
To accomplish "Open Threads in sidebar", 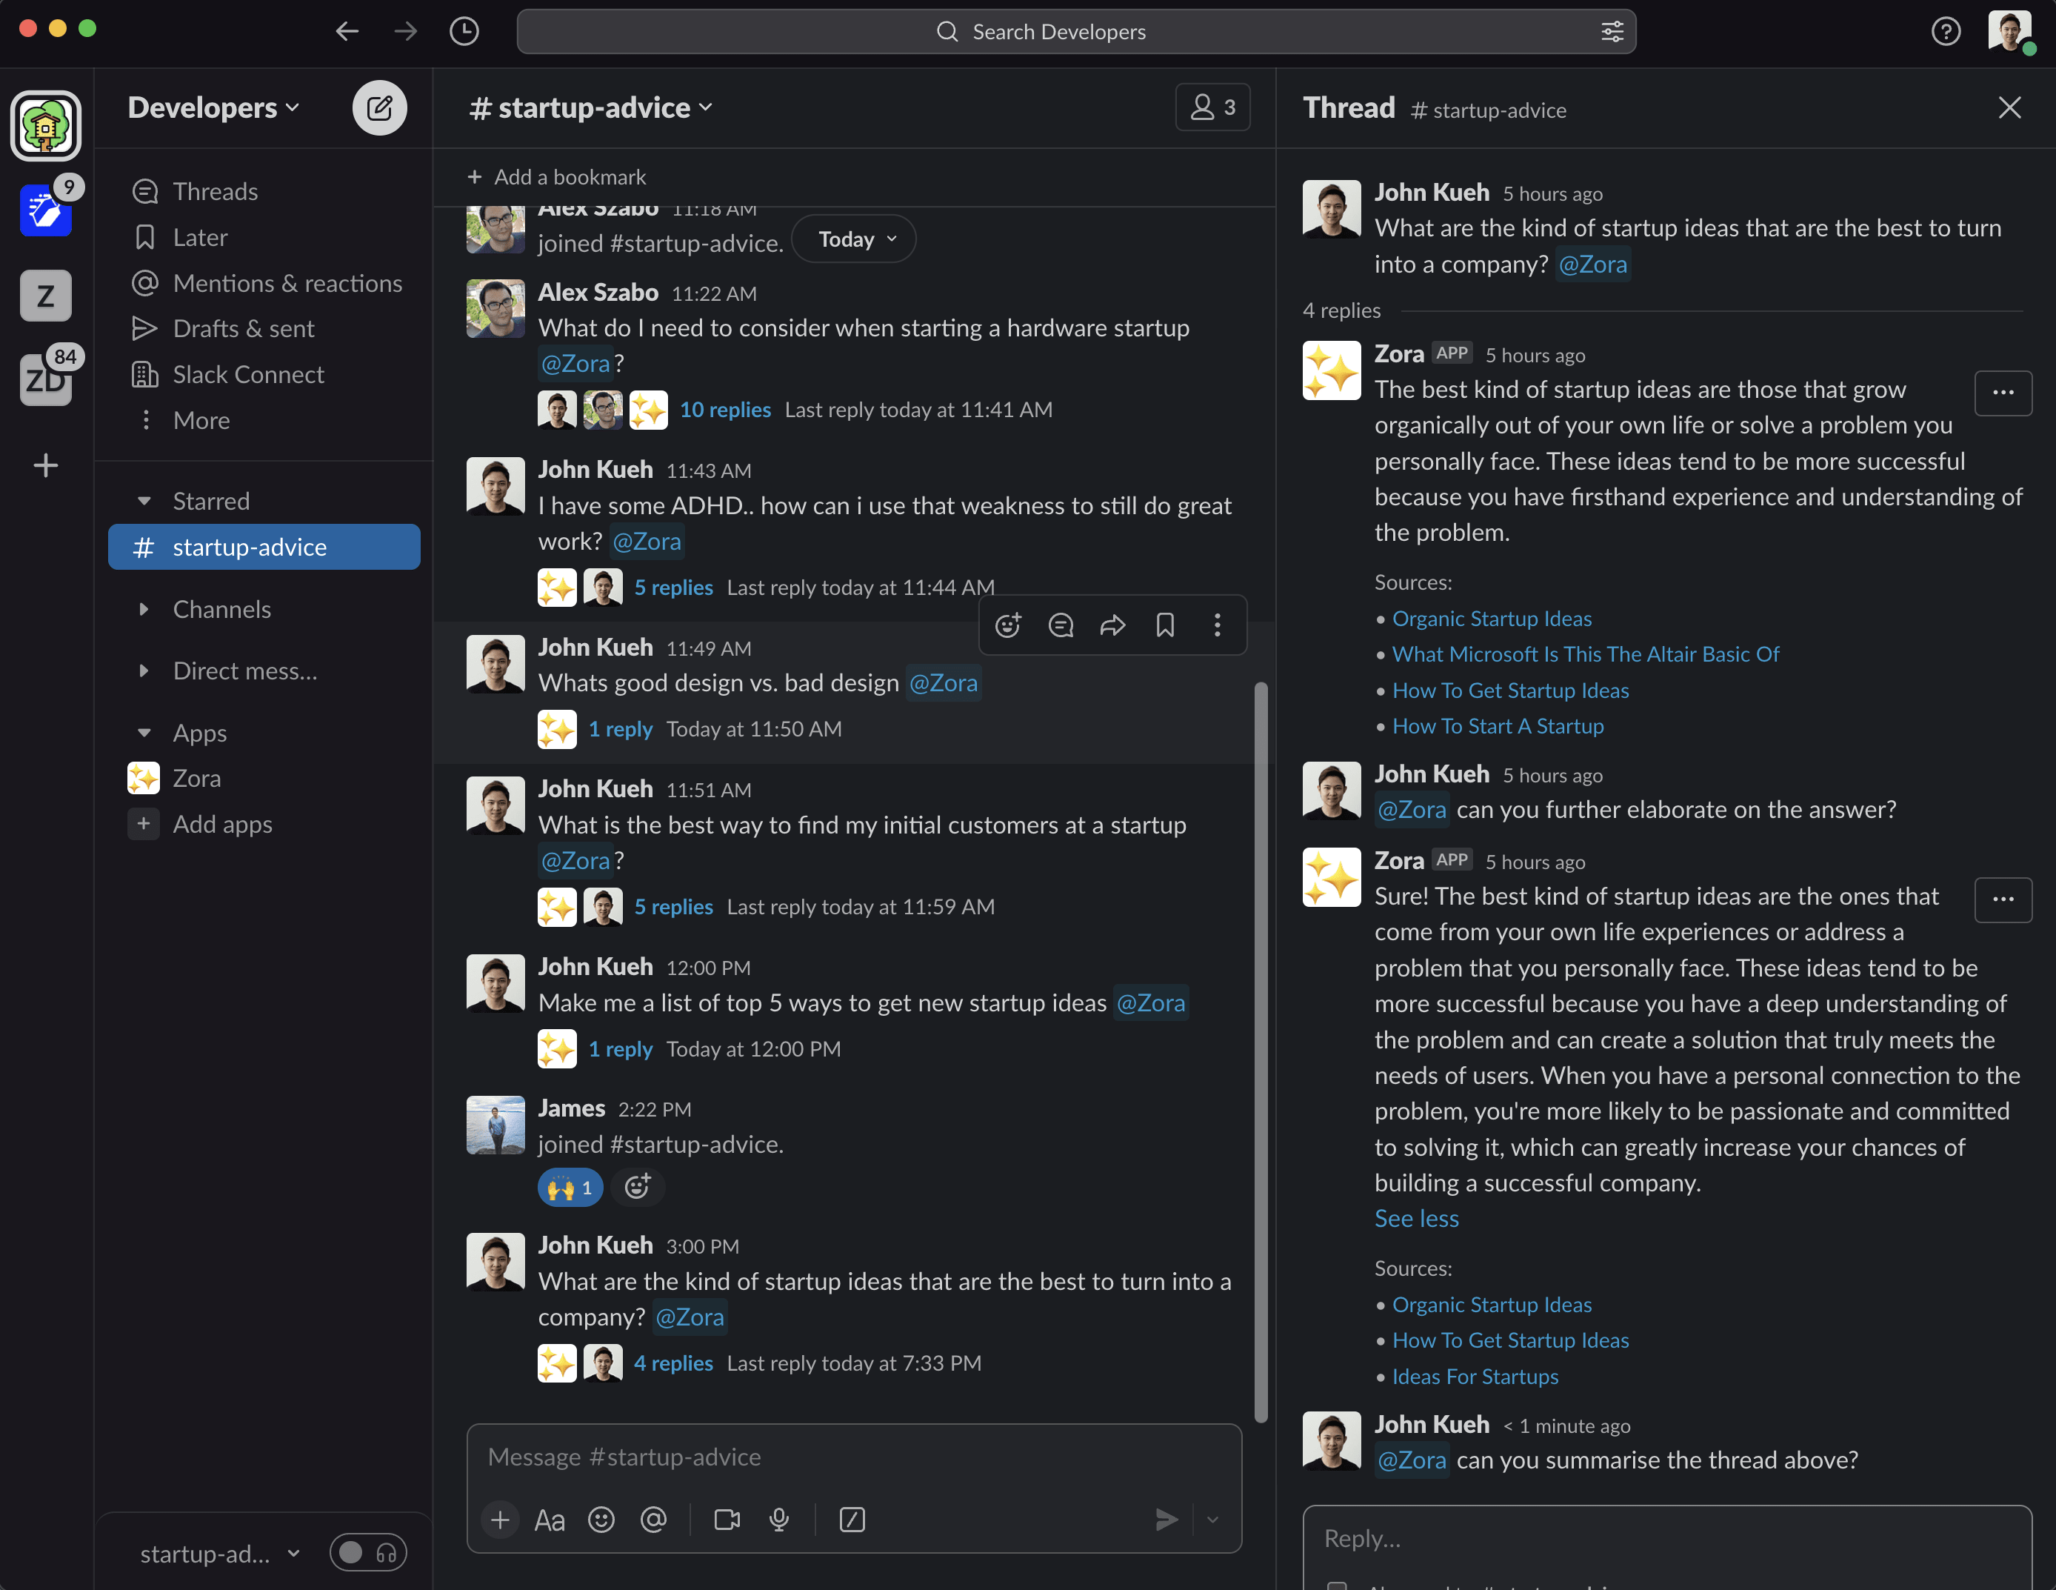I will [264, 191].
